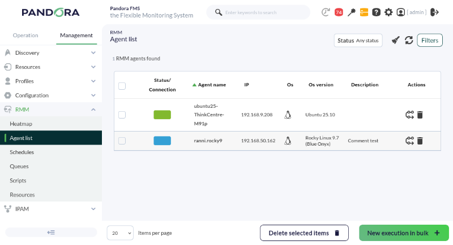Image resolution: width=453 pixels, height=245 pixels.
Task: Expand the Profiles menu chevron
Action: tap(93, 81)
